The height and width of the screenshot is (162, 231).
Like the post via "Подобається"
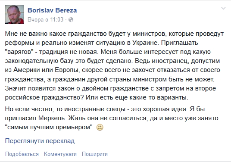[22, 154]
